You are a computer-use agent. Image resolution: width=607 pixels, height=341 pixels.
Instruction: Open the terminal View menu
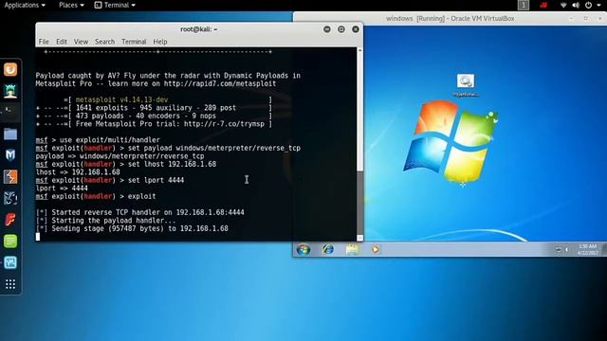point(81,42)
